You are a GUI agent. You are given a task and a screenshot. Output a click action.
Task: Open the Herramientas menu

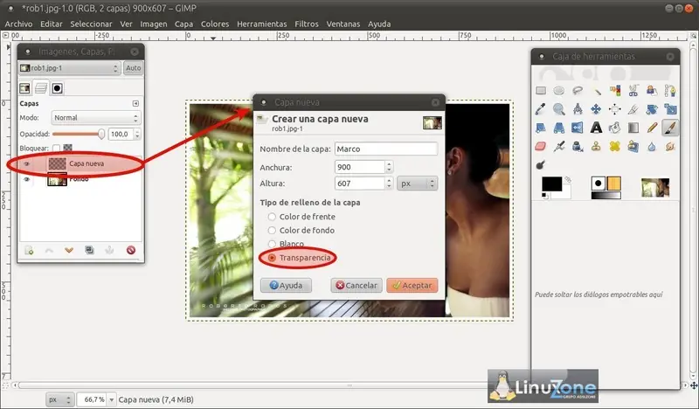point(261,24)
